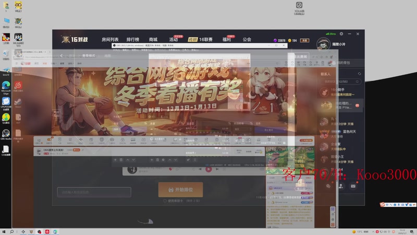The image size is (417, 235).
Task: Click the back arrow beside 赛季模式
Action: click(62, 56)
